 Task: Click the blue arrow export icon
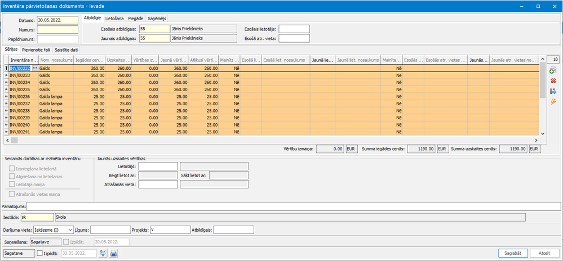pos(553,91)
